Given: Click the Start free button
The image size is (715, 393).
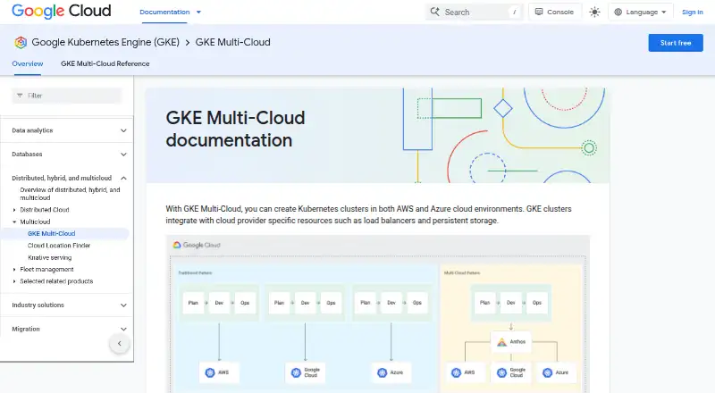Looking at the screenshot, I should coord(676,43).
